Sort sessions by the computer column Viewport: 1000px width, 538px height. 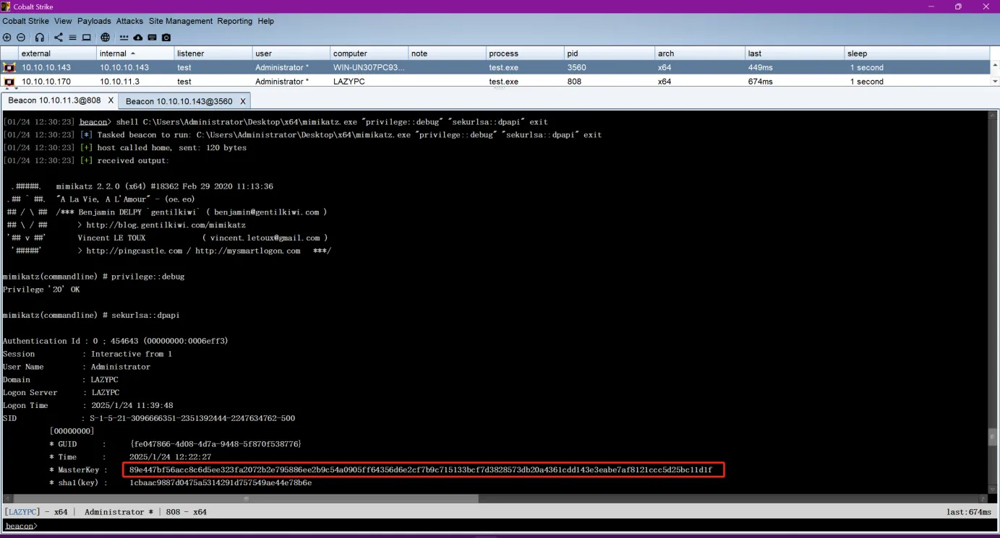[x=369, y=53]
